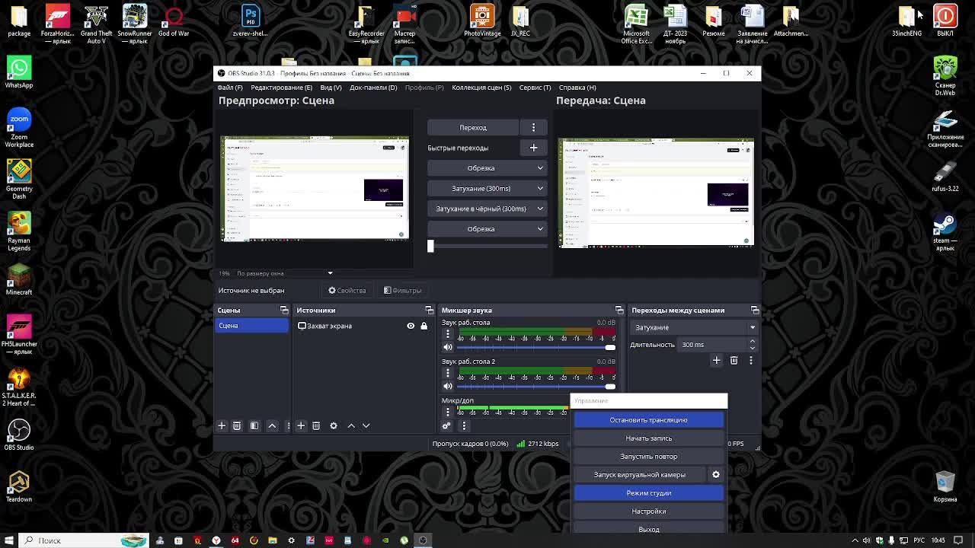Open transition properties three-dot menu
The image size is (975, 548).
pos(751,360)
